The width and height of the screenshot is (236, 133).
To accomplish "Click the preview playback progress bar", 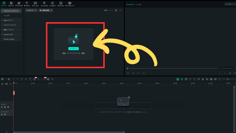I will click(x=172, y=69).
